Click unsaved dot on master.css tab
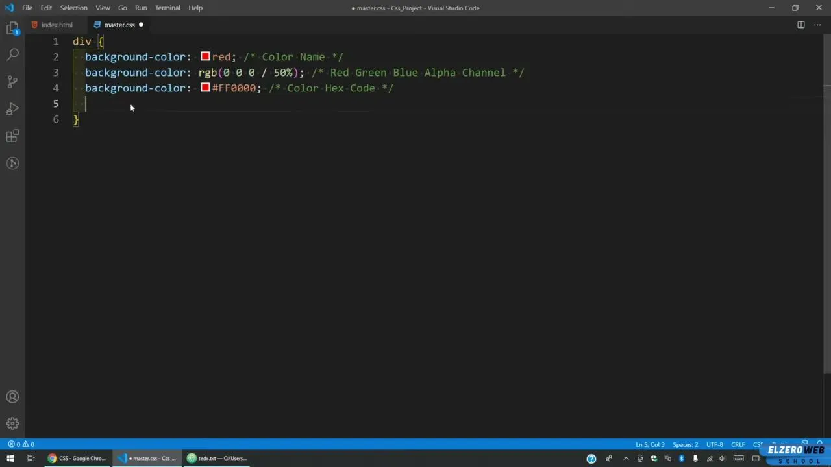This screenshot has height=467, width=831. click(141, 25)
